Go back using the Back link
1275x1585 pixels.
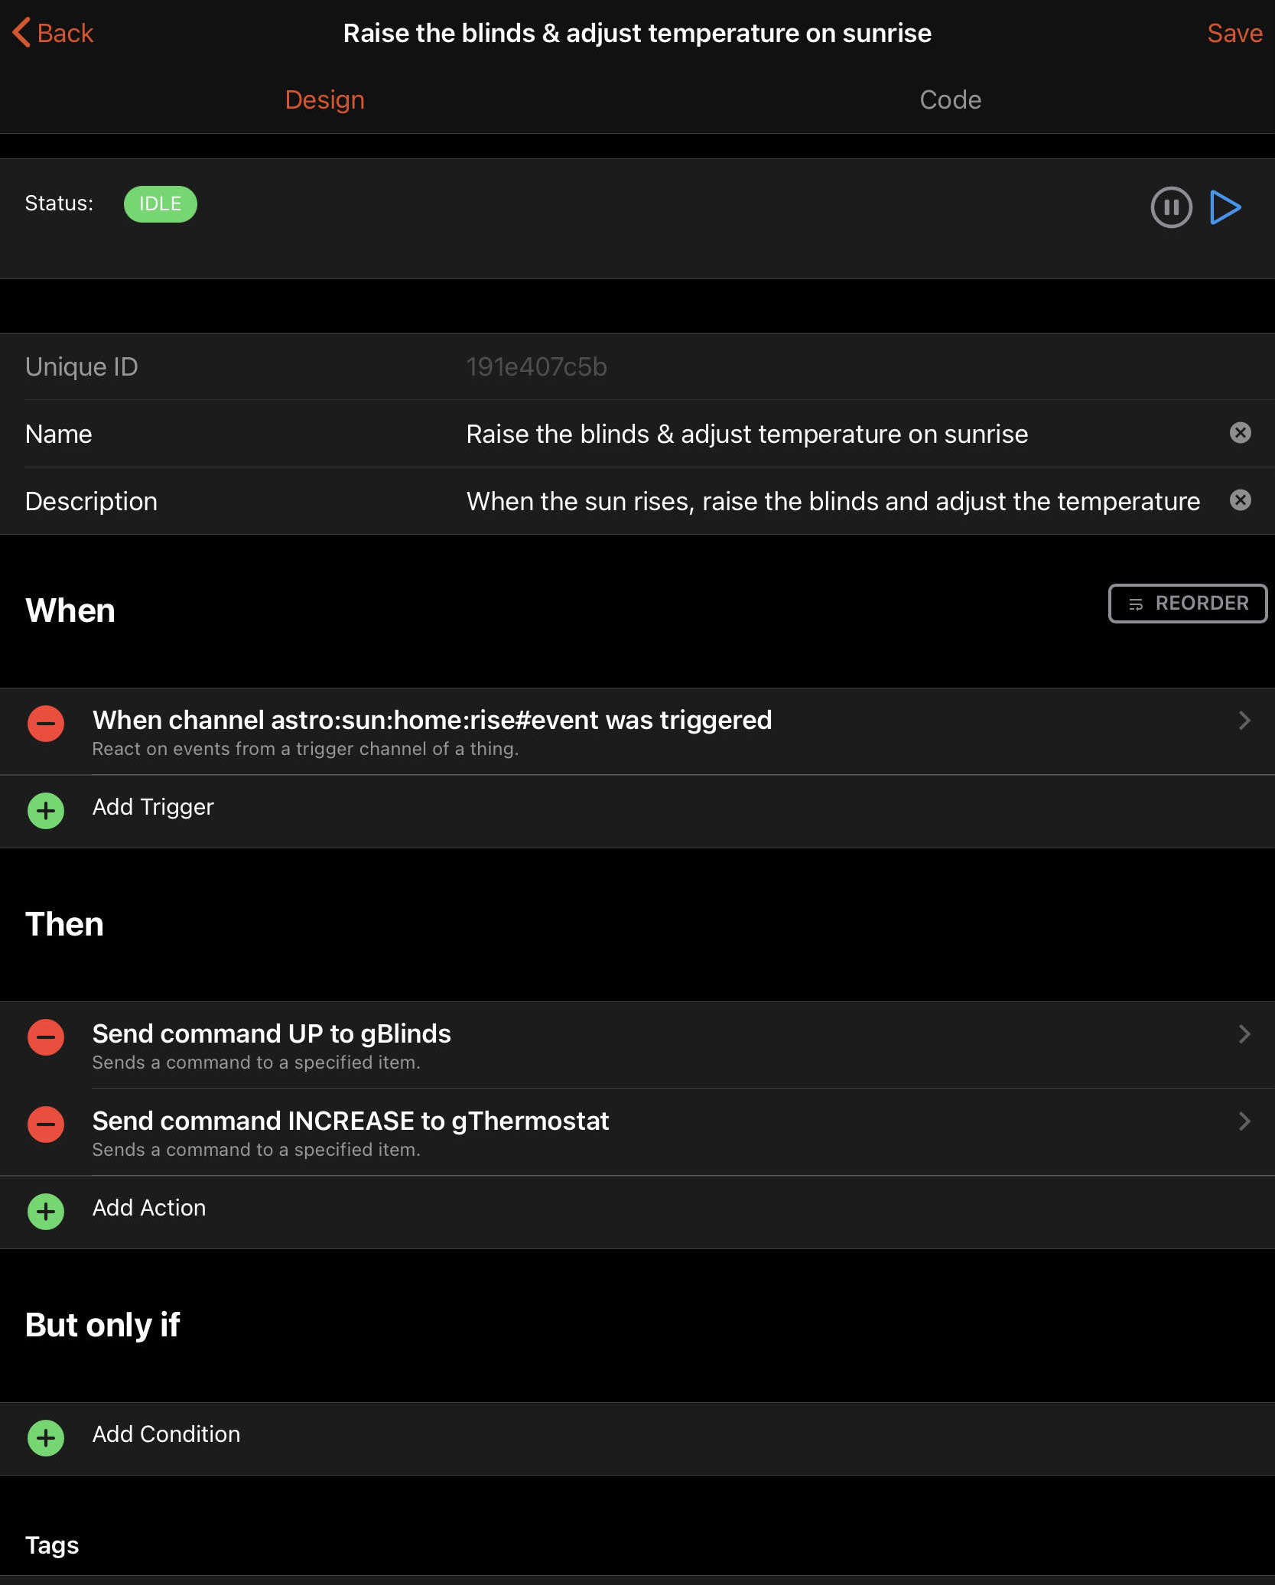52,33
